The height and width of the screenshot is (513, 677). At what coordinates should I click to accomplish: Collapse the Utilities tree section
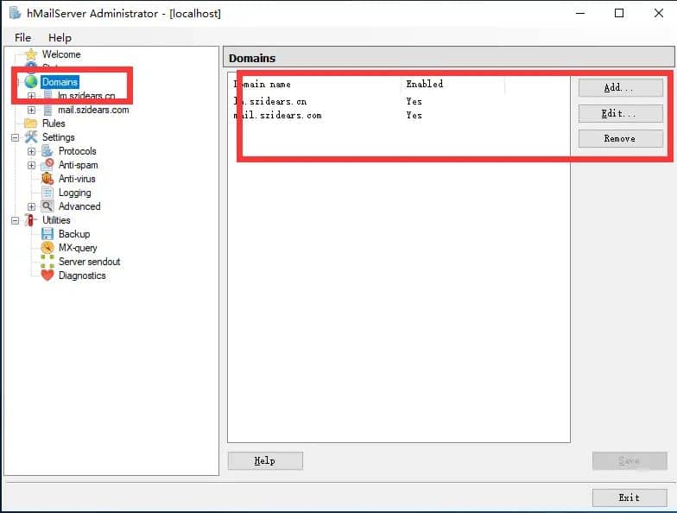[16, 220]
